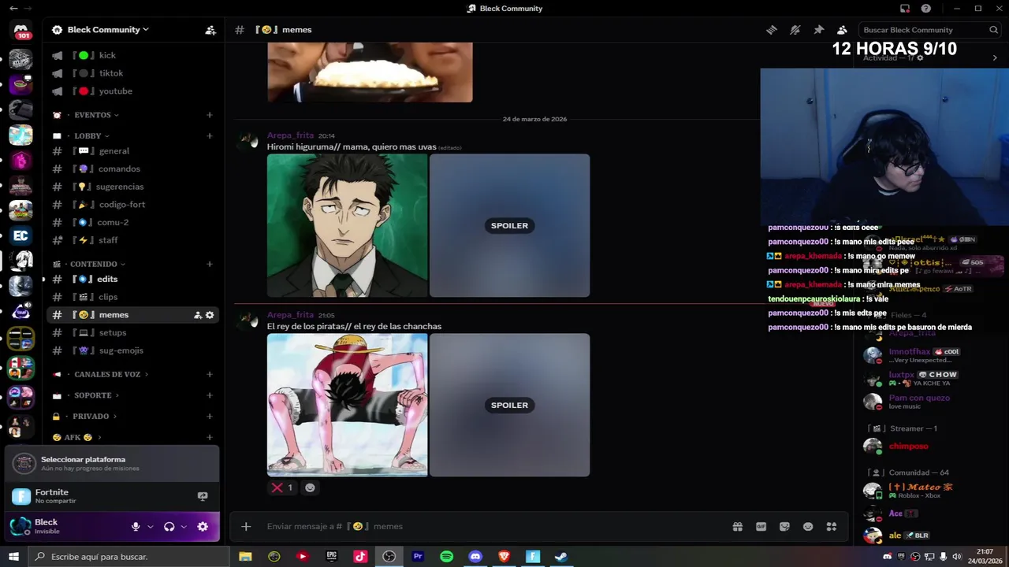Toggle the member list icon
The width and height of the screenshot is (1009, 567).
pyautogui.click(x=842, y=30)
